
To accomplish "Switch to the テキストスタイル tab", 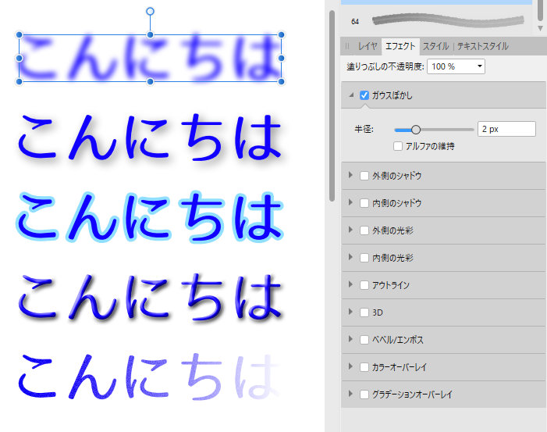I will coord(483,46).
